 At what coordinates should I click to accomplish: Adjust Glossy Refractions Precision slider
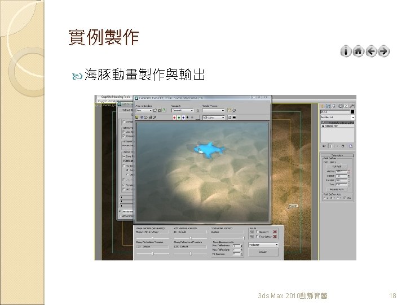191,254
